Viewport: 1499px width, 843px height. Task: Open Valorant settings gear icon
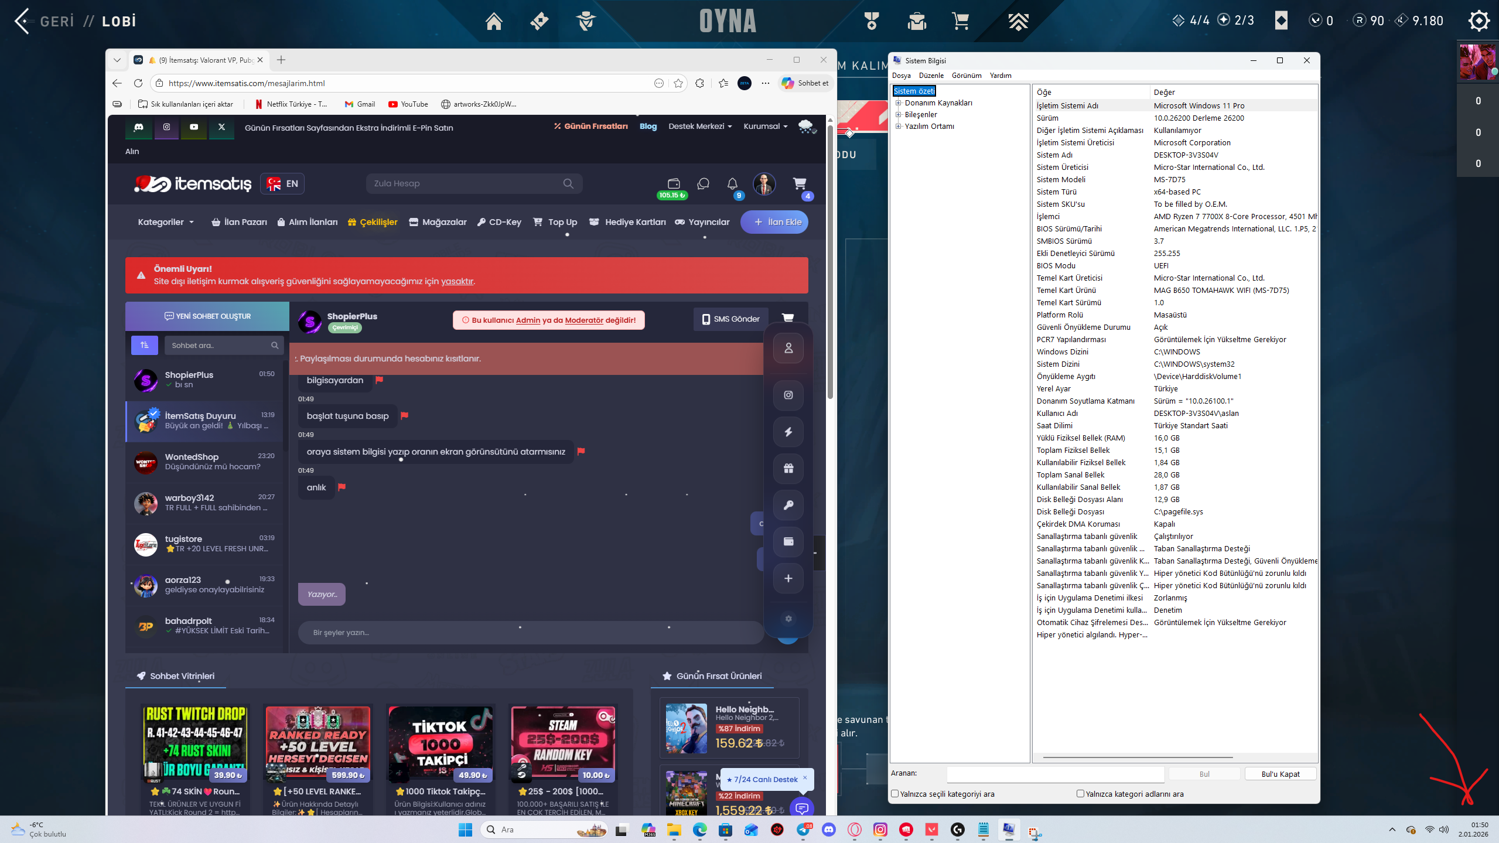pyautogui.click(x=1478, y=21)
